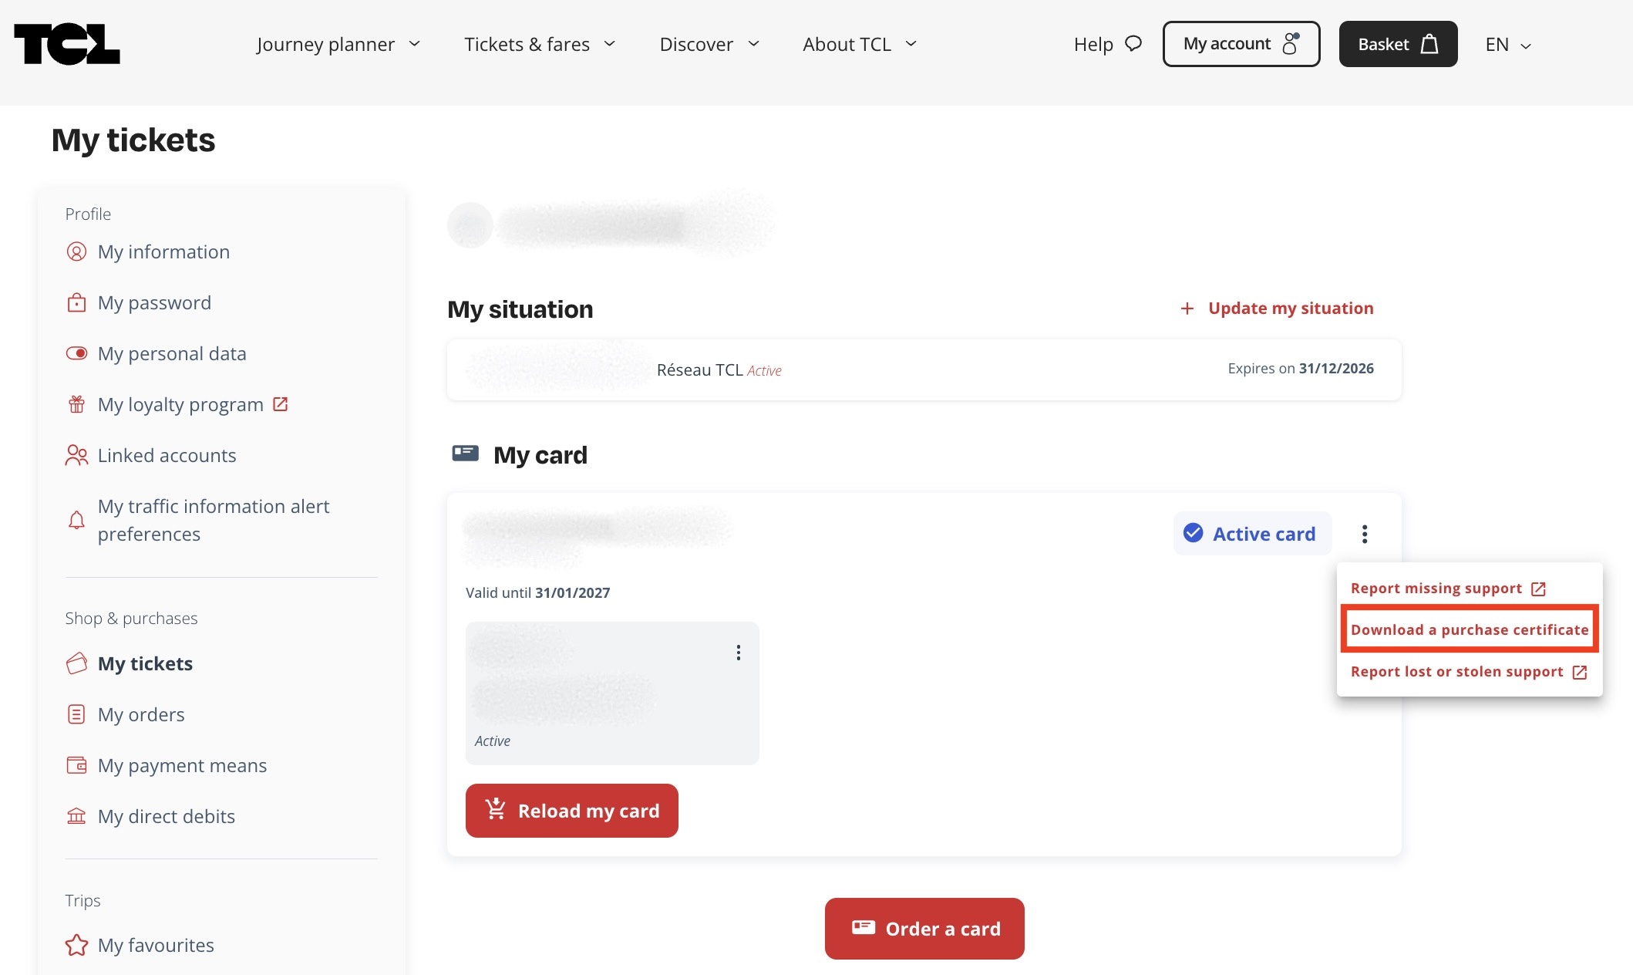Open My traffic information alert preferences
Viewport: 1633px width, 975px height.
pyautogui.click(x=214, y=520)
